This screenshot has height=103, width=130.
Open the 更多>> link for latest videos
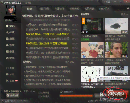(125, 14)
